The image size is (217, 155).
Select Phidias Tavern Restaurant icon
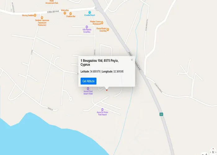(102, 22)
